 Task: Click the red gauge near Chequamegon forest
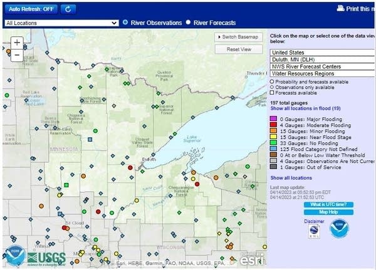click(197, 184)
